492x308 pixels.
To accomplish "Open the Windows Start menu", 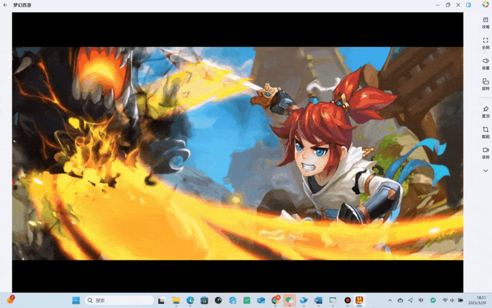I will 76,300.
